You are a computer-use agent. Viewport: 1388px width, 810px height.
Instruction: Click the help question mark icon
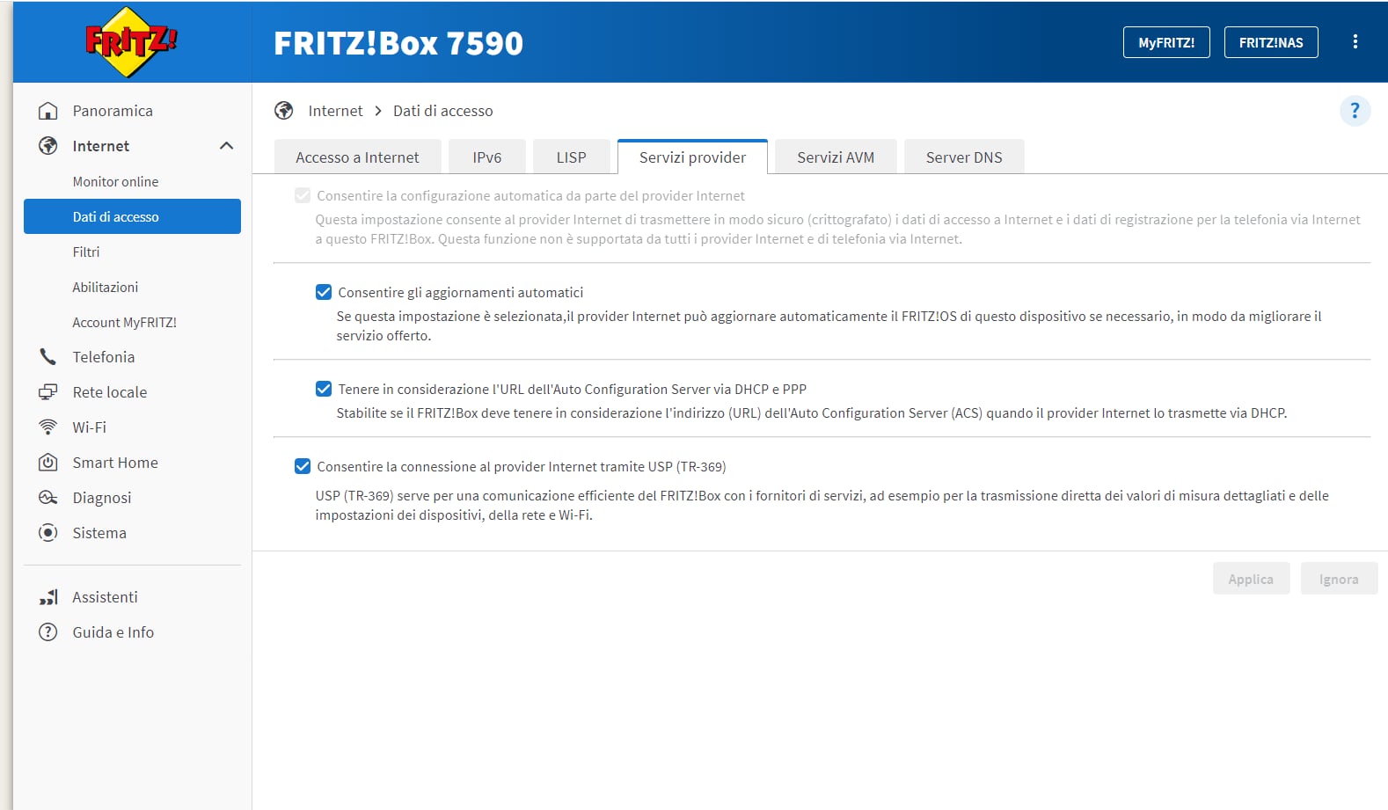[1355, 111]
